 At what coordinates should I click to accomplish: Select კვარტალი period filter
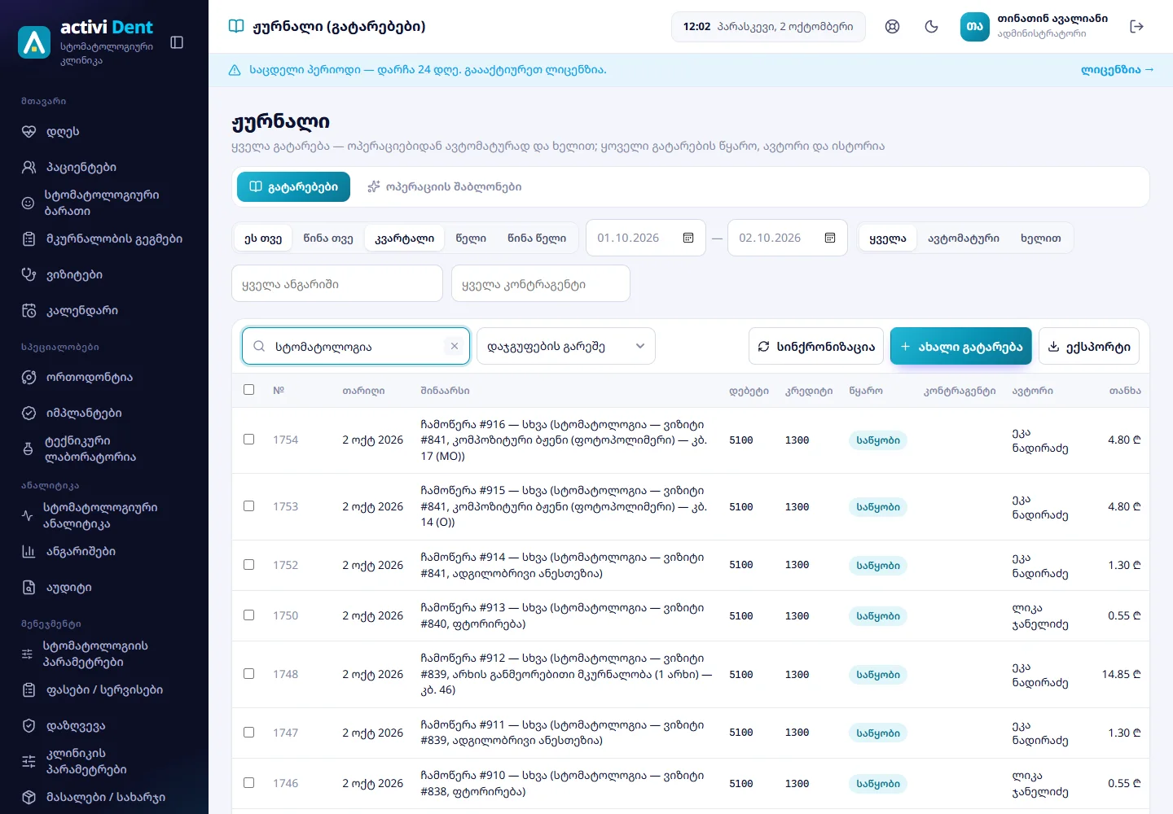pos(404,238)
